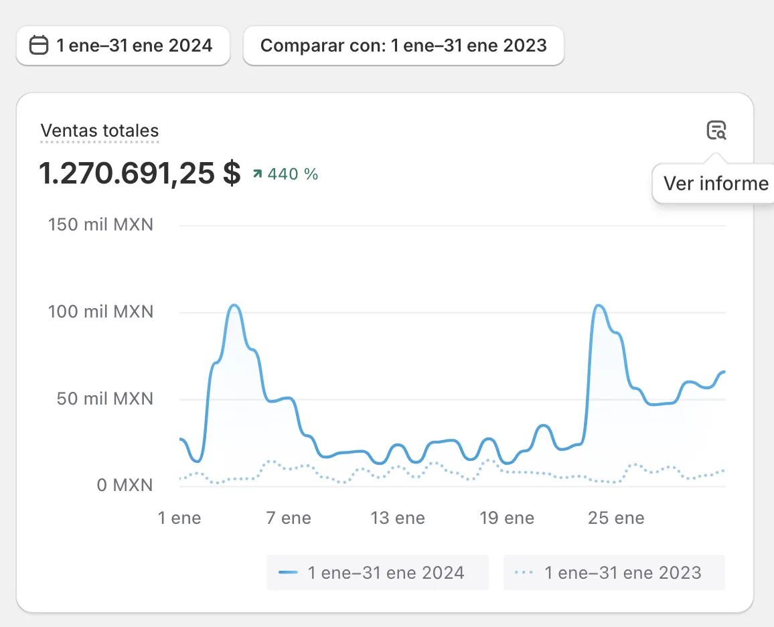The height and width of the screenshot is (627, 774).
Task: Open the 1 ene–31 ene 2024 date picker
Action: click(x=123, y=46)
